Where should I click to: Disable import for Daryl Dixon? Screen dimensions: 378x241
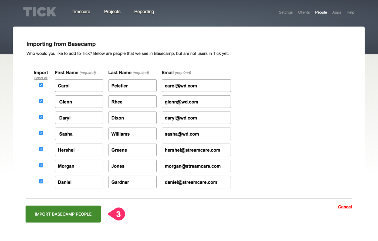[41, 117]
